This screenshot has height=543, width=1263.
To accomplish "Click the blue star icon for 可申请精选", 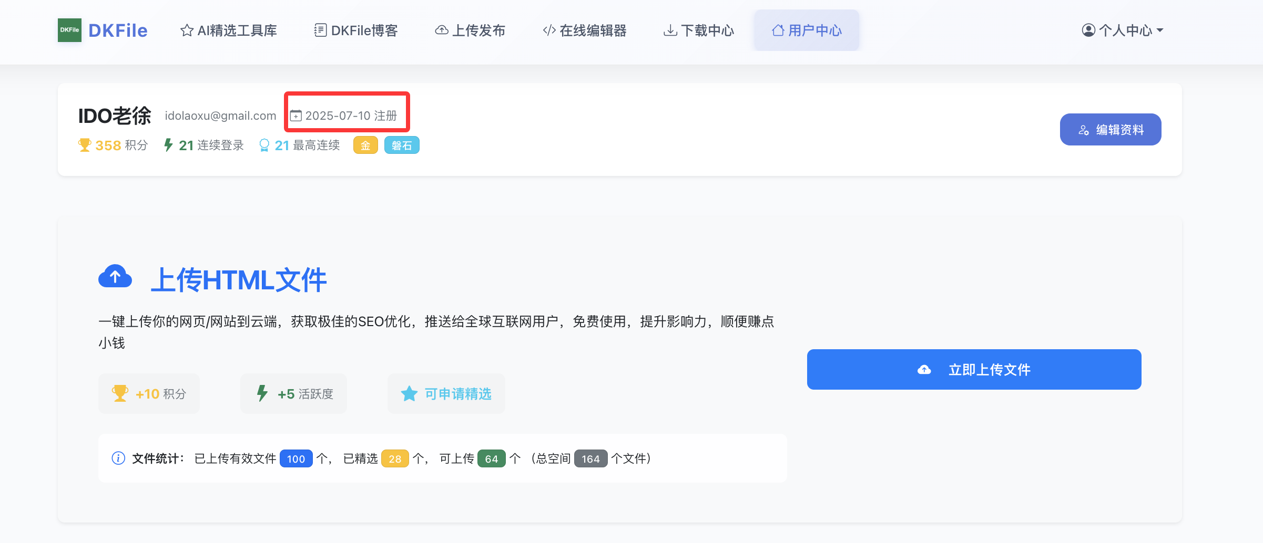I will point(409,394).
